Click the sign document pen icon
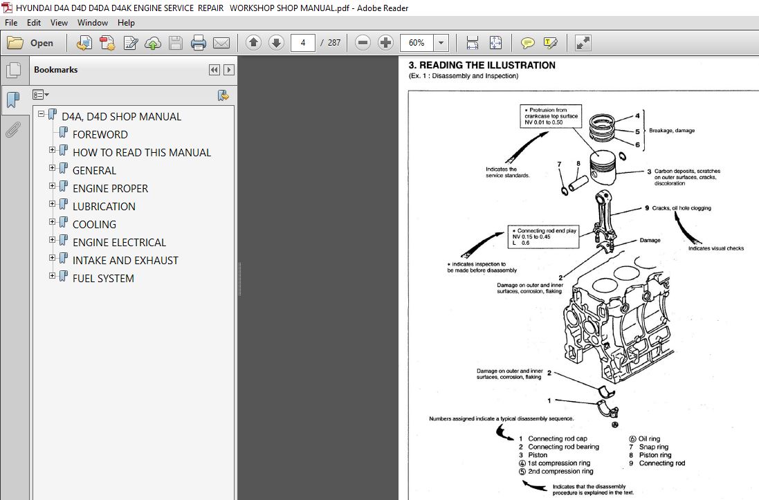The width and height of the screenshot is (759, 500). [x=130, y=43]
